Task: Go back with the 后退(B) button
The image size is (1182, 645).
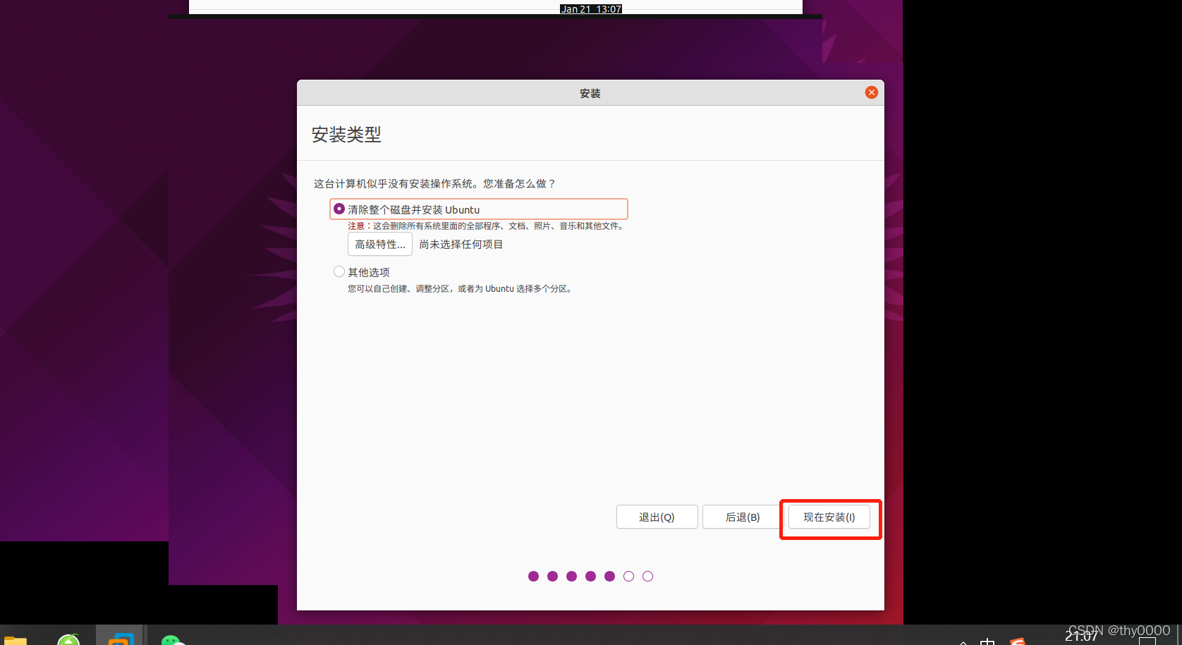Action: click(743, 517)
